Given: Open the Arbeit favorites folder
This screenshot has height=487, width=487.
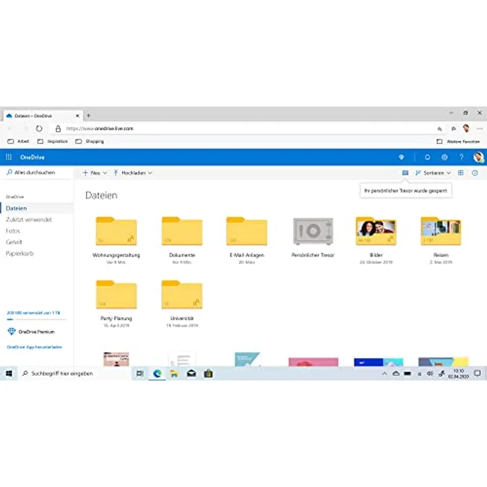Looking at the screenshot, I should coord(18,142).
